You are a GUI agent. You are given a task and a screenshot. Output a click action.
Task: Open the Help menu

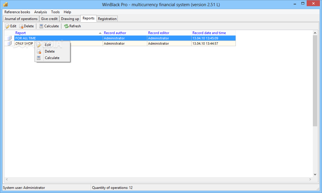click(67, 12)
